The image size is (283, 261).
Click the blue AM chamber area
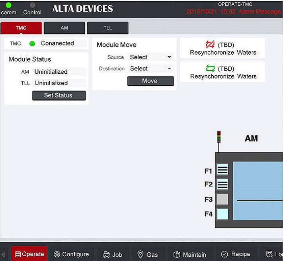point(258,191)
